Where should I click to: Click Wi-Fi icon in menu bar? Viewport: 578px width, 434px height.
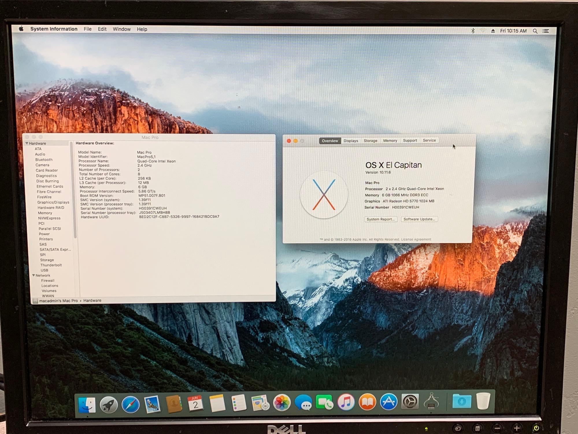(483, 31)
